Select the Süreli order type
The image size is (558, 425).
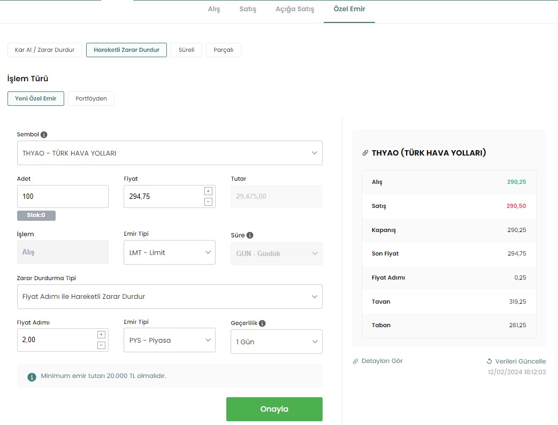click(187, 50)
